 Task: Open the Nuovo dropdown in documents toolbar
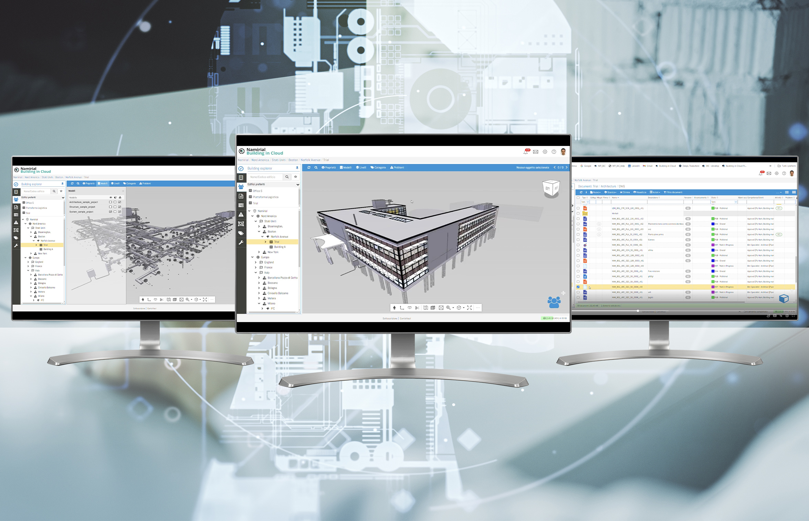click(595, 192)
